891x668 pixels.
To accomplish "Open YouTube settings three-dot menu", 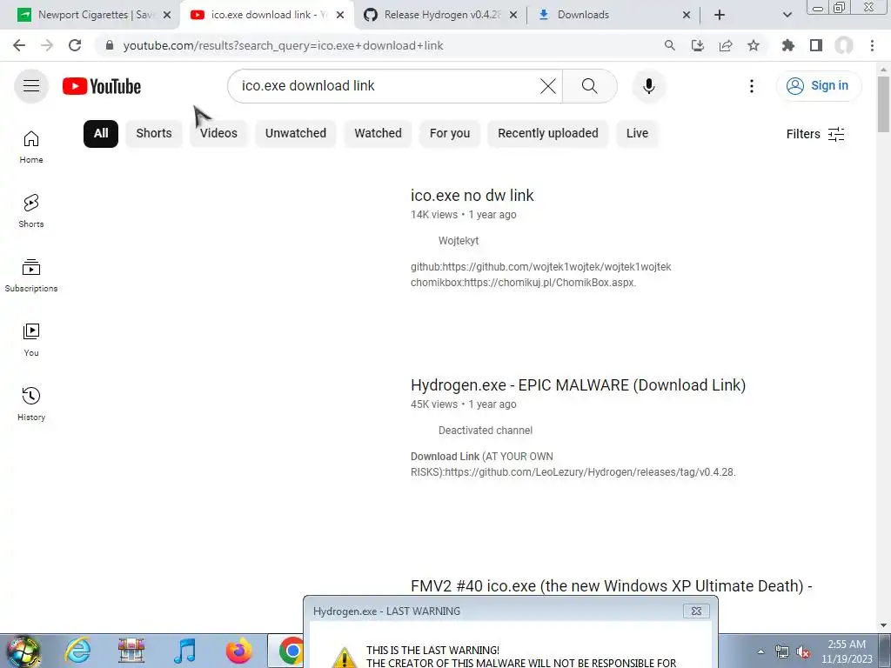I will 751,86.
